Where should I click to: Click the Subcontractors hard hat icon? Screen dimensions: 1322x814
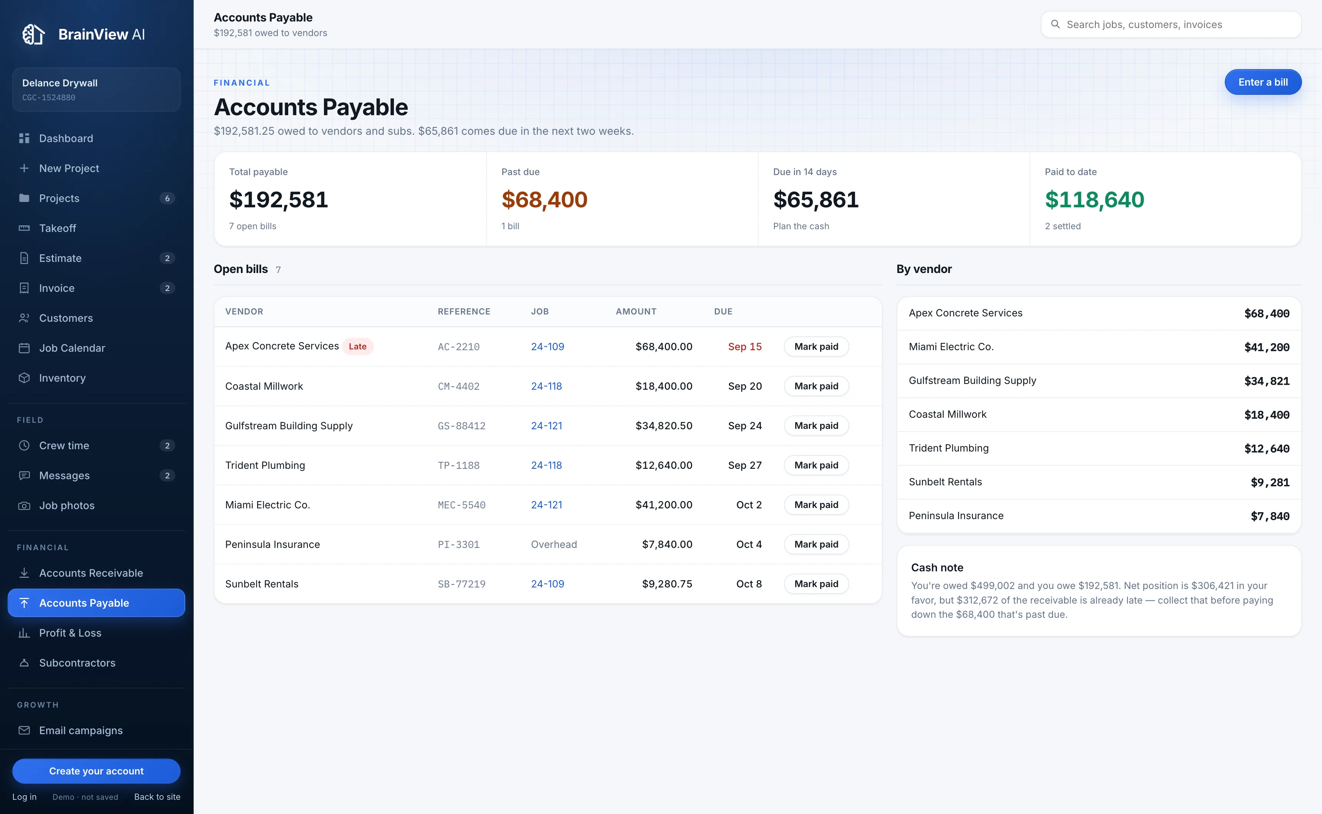24,663
